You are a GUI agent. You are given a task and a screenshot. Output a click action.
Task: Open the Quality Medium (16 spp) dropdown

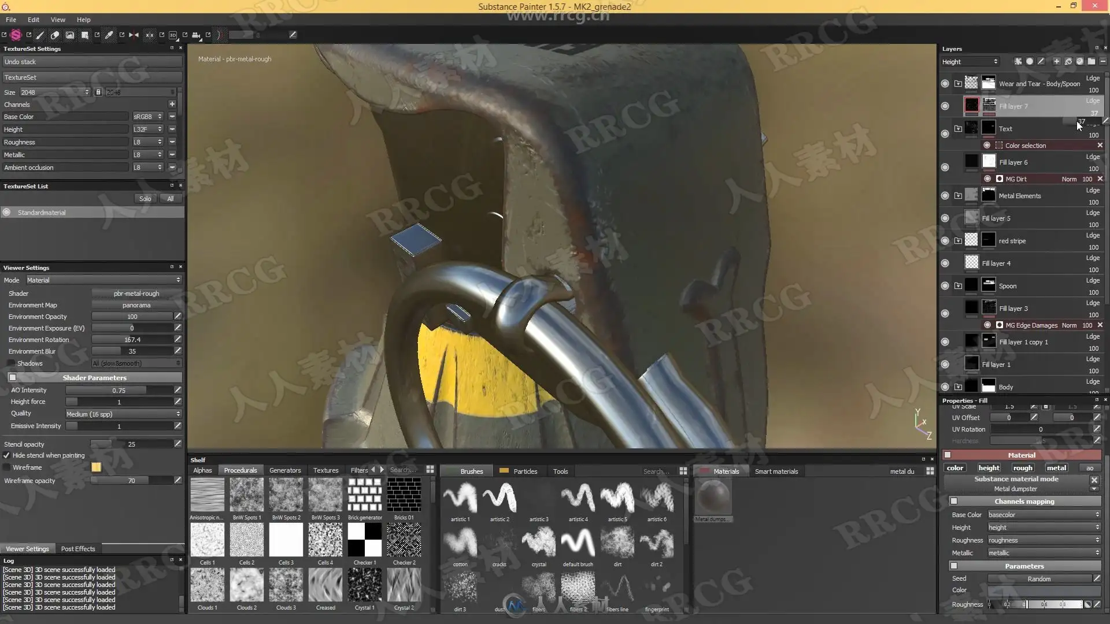coord(123,414)
